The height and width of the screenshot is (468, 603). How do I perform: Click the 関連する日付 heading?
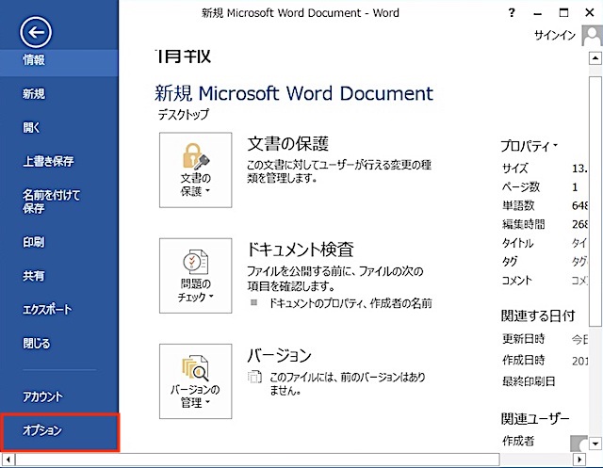537,315
